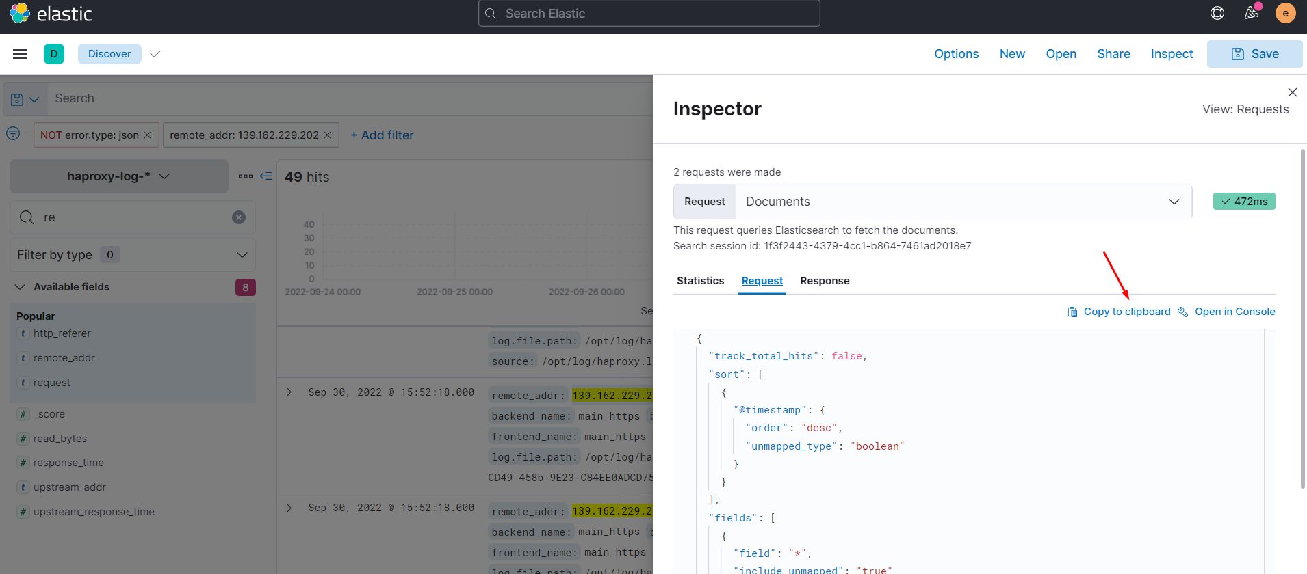Click the wrench icon of Open in Console
Viewport: 1307px width, 574px height.
[1182, 312]
